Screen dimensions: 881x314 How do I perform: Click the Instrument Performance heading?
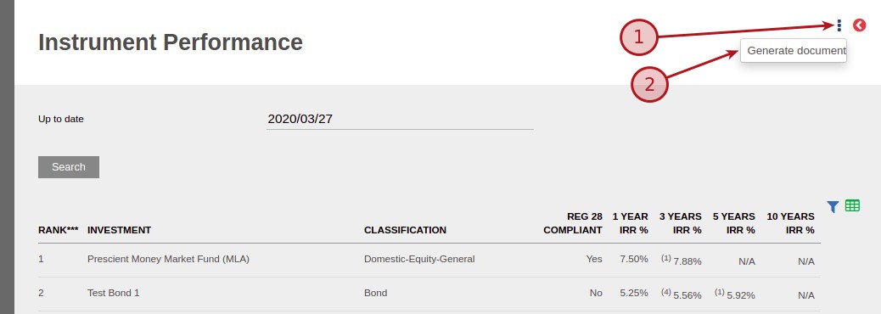[x=171, y=42]
